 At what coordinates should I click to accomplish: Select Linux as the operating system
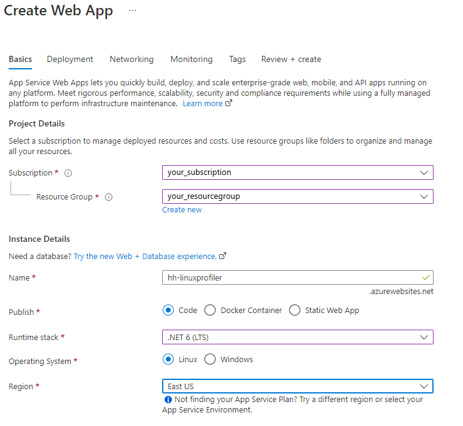click(x=169, y=359)
